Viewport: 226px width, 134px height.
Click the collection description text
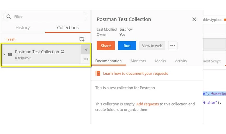coord(125,88)
